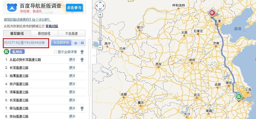Expand step 2 长深高速公路
Screen dimensions: 256x119
click(72, 68)
